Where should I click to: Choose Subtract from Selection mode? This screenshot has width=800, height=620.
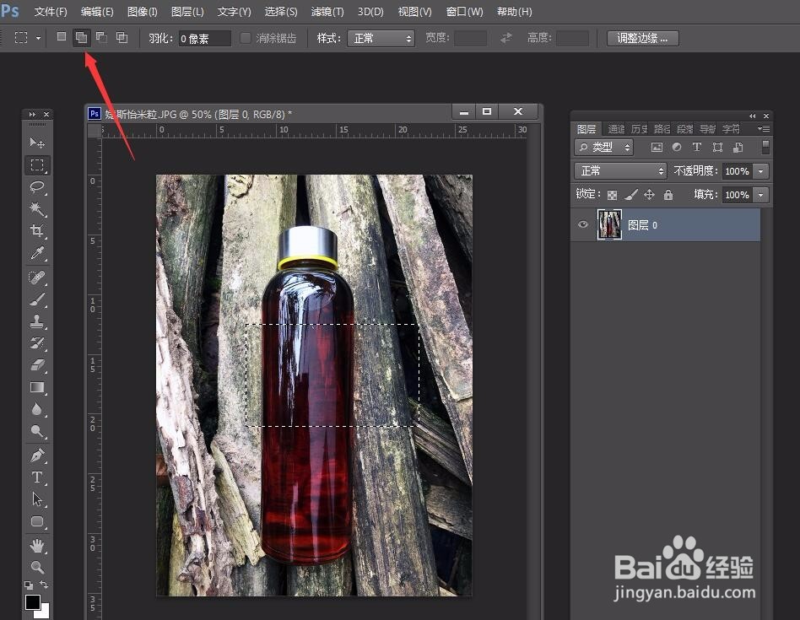point(101,37)
